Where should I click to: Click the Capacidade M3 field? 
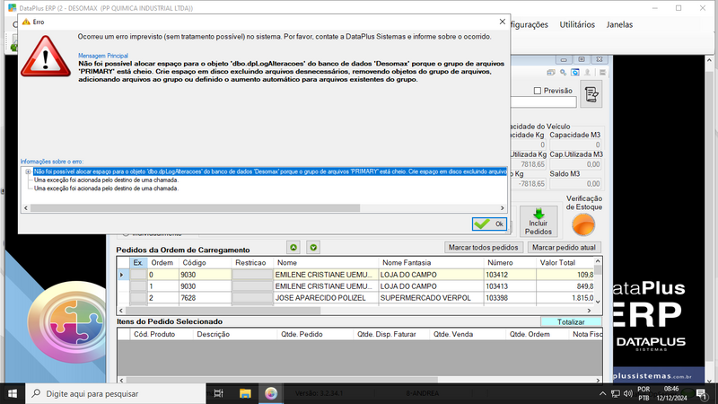tap(576, 145)
